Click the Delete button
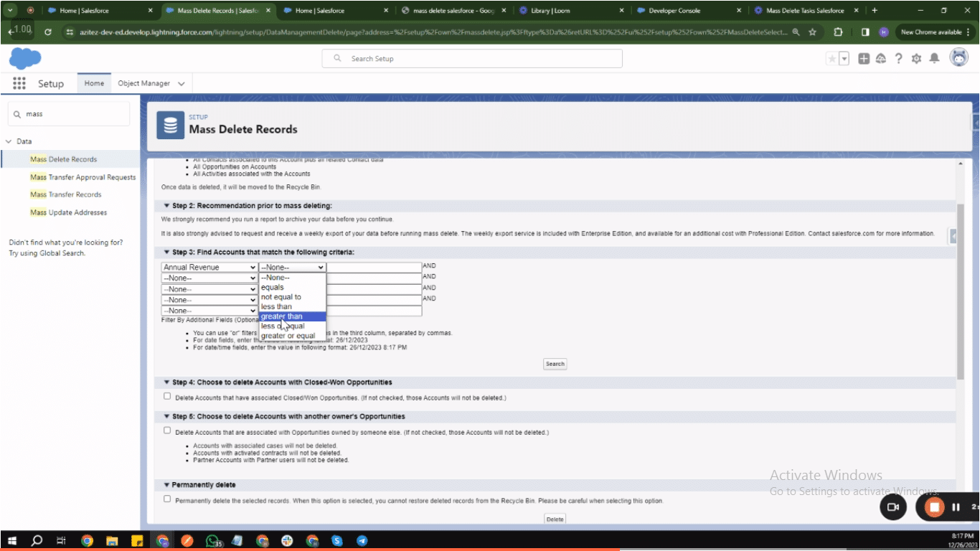The width and height of the screenshot is (980, 551). 555,519
